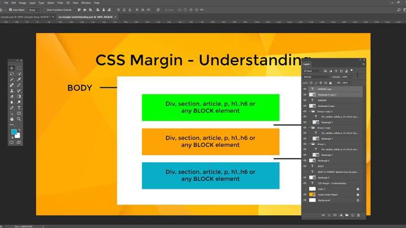
Task: Open the Filter menu
Action: tap(60, 3)
